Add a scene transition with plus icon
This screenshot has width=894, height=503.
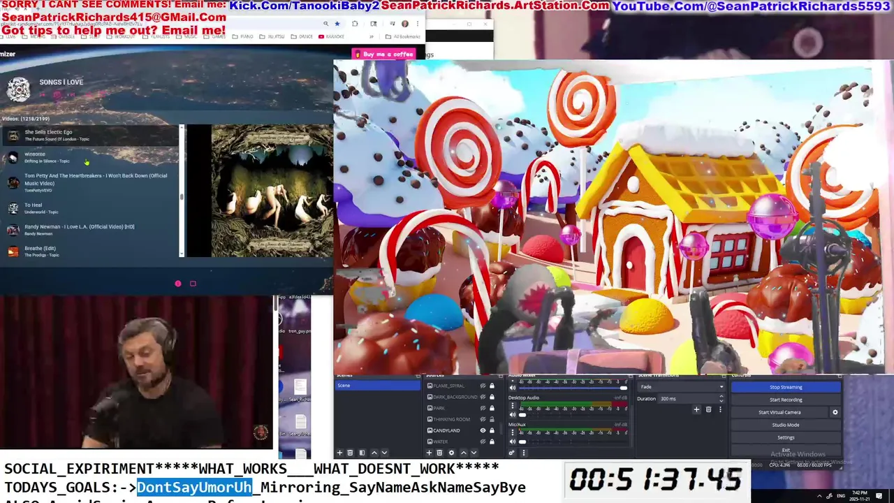[x=696, y=409]
